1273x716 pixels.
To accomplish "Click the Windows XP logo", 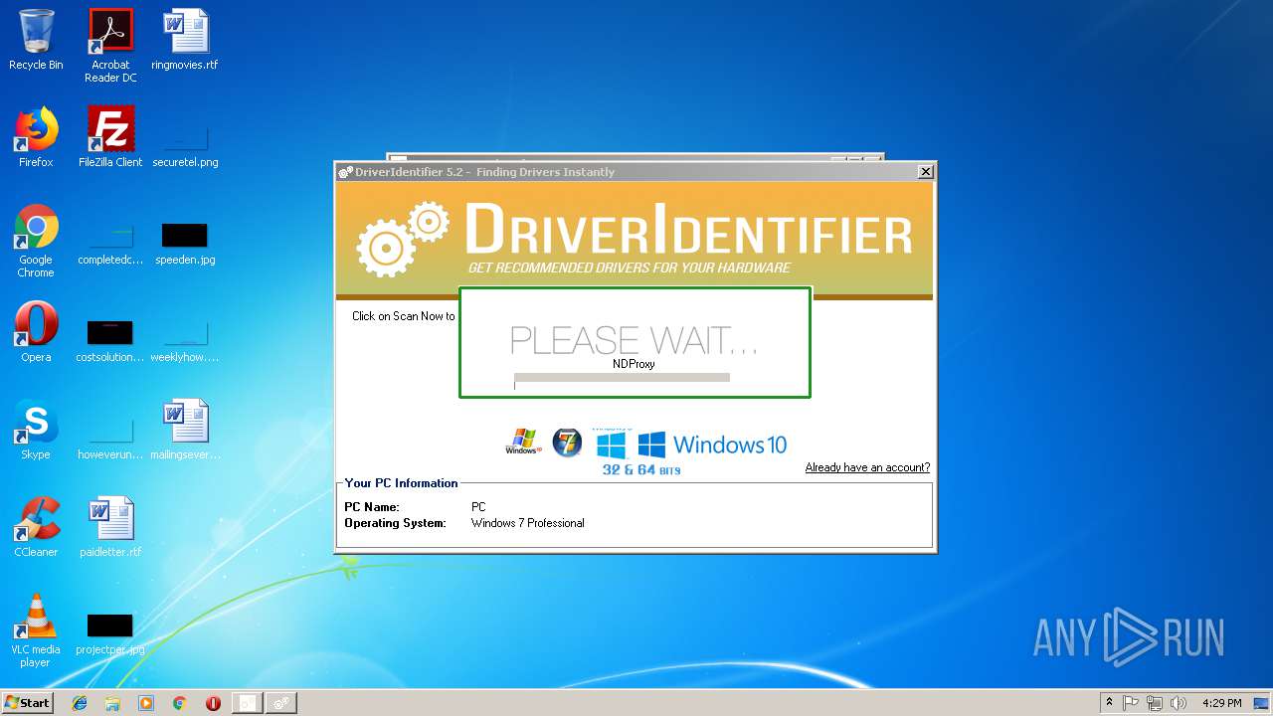I will click(523, 443).
